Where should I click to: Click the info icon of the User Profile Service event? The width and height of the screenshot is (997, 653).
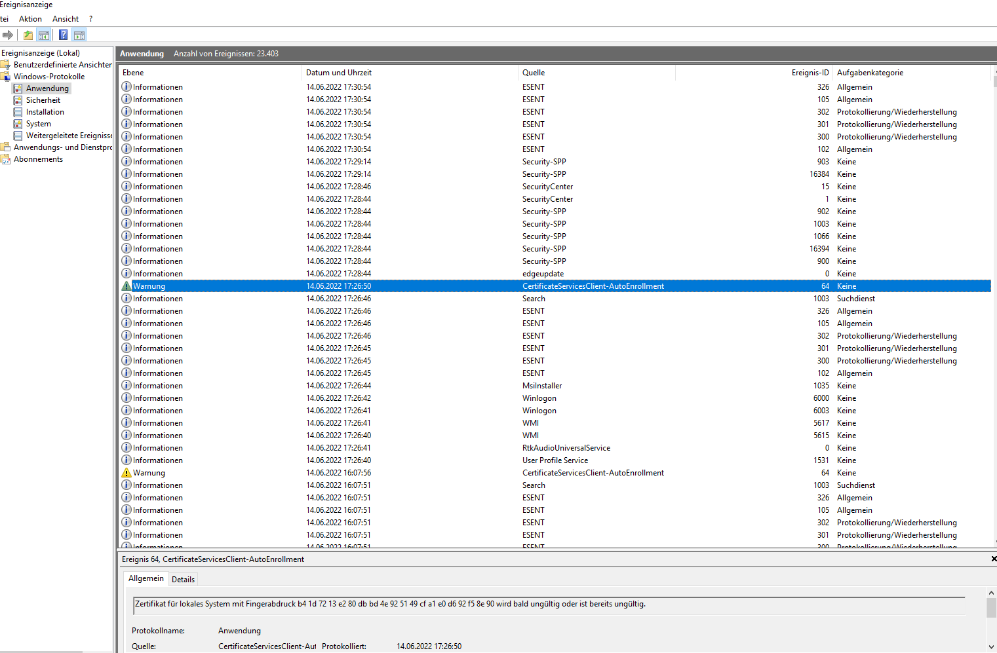click(x=127, y=460)
